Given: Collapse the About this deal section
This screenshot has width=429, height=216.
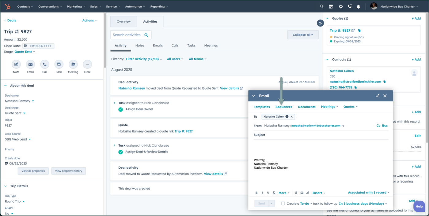Looking at the screenshot, I should pos(6,86).
